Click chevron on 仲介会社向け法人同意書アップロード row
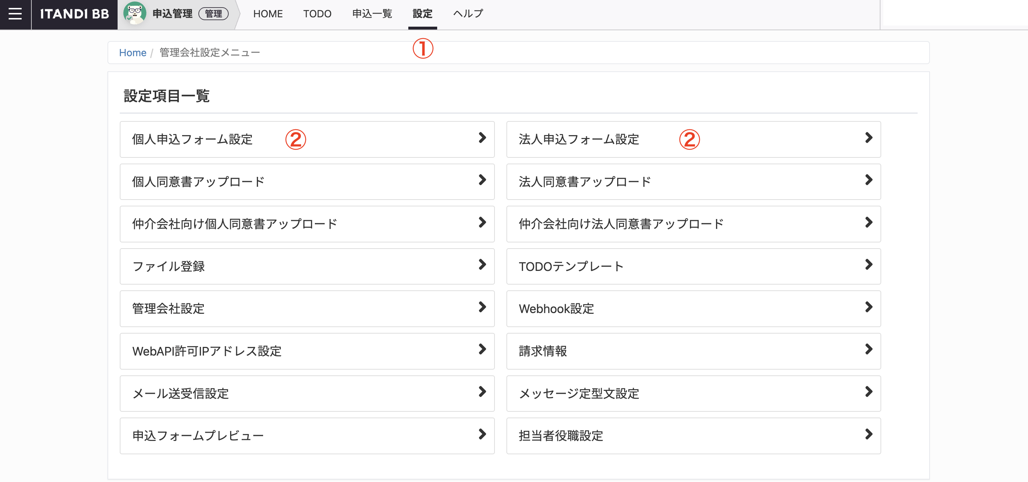Image resolution: width=1028 pixels, height=482 pixels. (868, 222)
